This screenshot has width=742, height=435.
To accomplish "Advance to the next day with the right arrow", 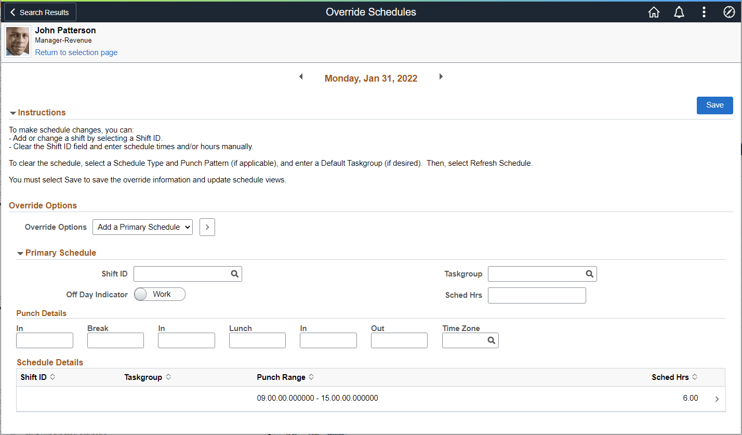I will click(441, 76).
